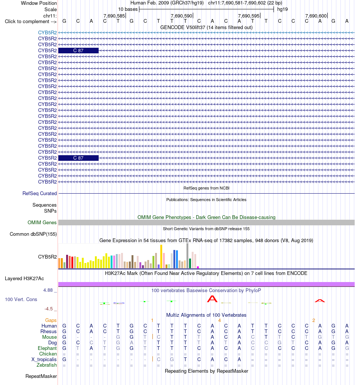
Task: Open the GENCODE V50lift37 track title
Action: 206,28
